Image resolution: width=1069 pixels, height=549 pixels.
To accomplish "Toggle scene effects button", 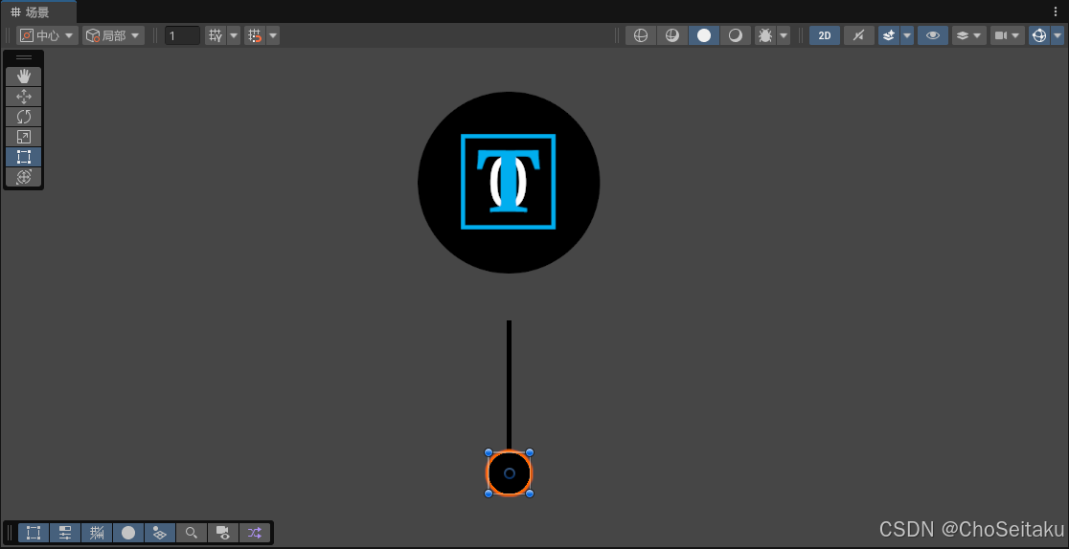I will [888, 35].
